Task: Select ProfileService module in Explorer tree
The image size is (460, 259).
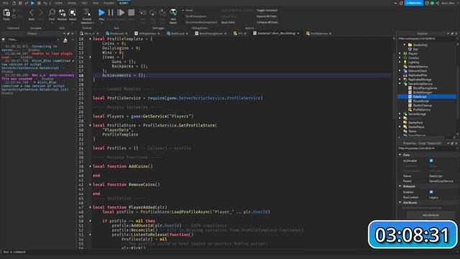Action: point(422,109)
